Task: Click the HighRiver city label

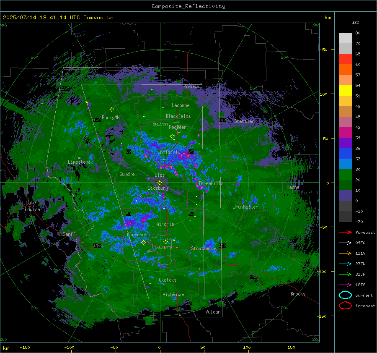Action: [x=174, y=295]
